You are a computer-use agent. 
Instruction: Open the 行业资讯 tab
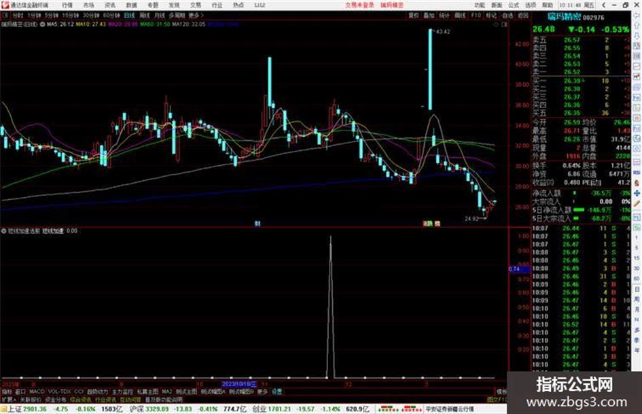point(105,399)
